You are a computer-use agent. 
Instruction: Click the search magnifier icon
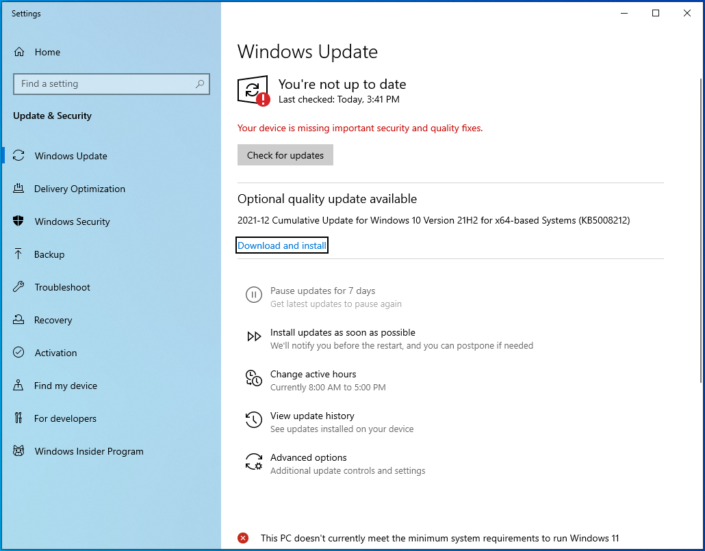click(200, 84)
